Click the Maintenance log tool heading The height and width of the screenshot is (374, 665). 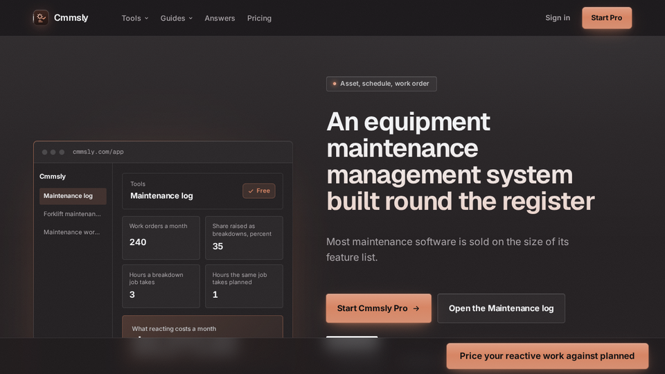tap(161, 196)
